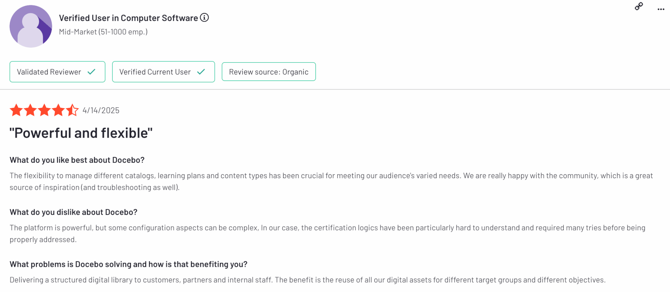Viewport: 670px width, 292px height.
Task: Click the info icon beside Verified User
Action: click(x=204, y=18)
